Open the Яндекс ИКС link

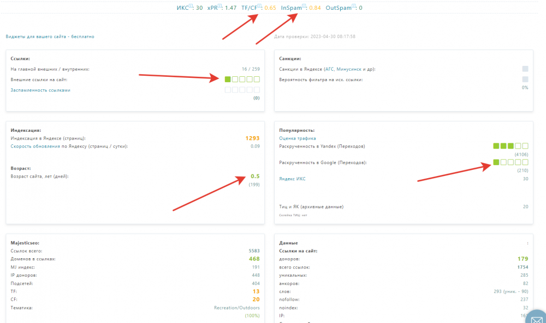(292, 179)
